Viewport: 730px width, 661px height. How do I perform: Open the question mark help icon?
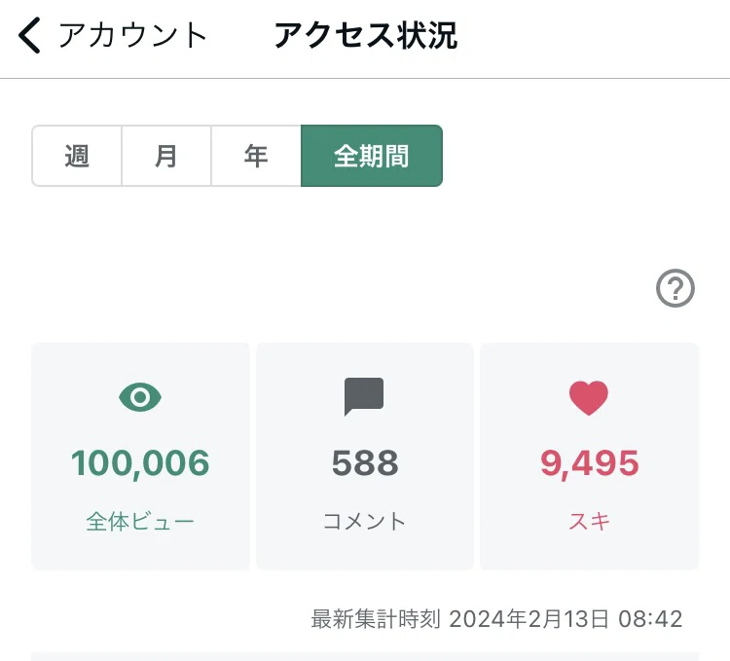675,288
